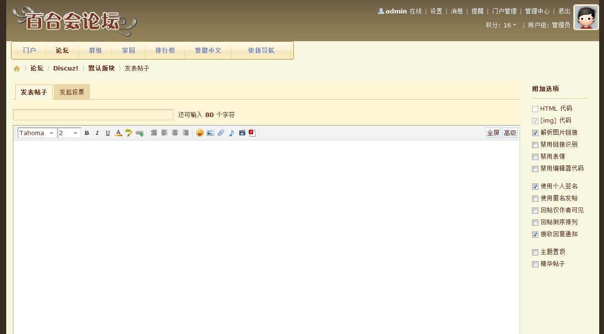Open the 消息 messages link

tap(457, 11)
